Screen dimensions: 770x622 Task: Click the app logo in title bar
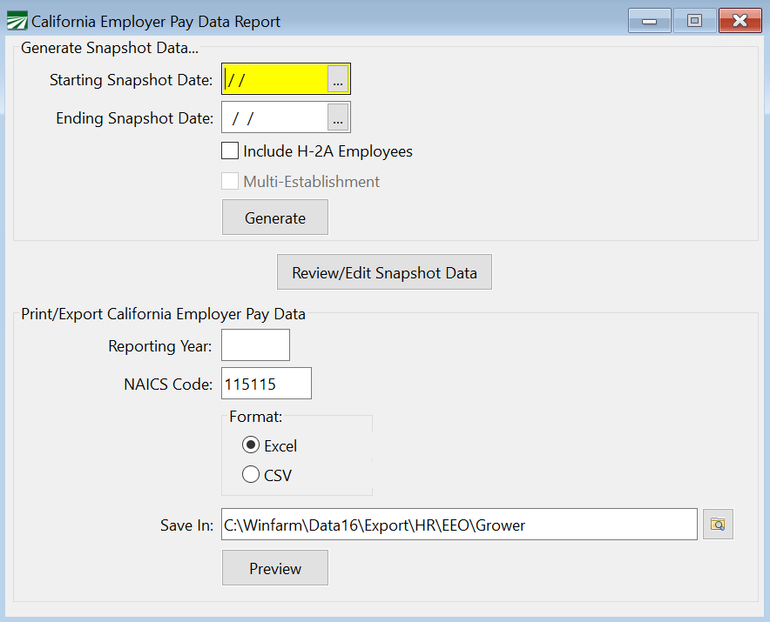(x=17, y=21)
